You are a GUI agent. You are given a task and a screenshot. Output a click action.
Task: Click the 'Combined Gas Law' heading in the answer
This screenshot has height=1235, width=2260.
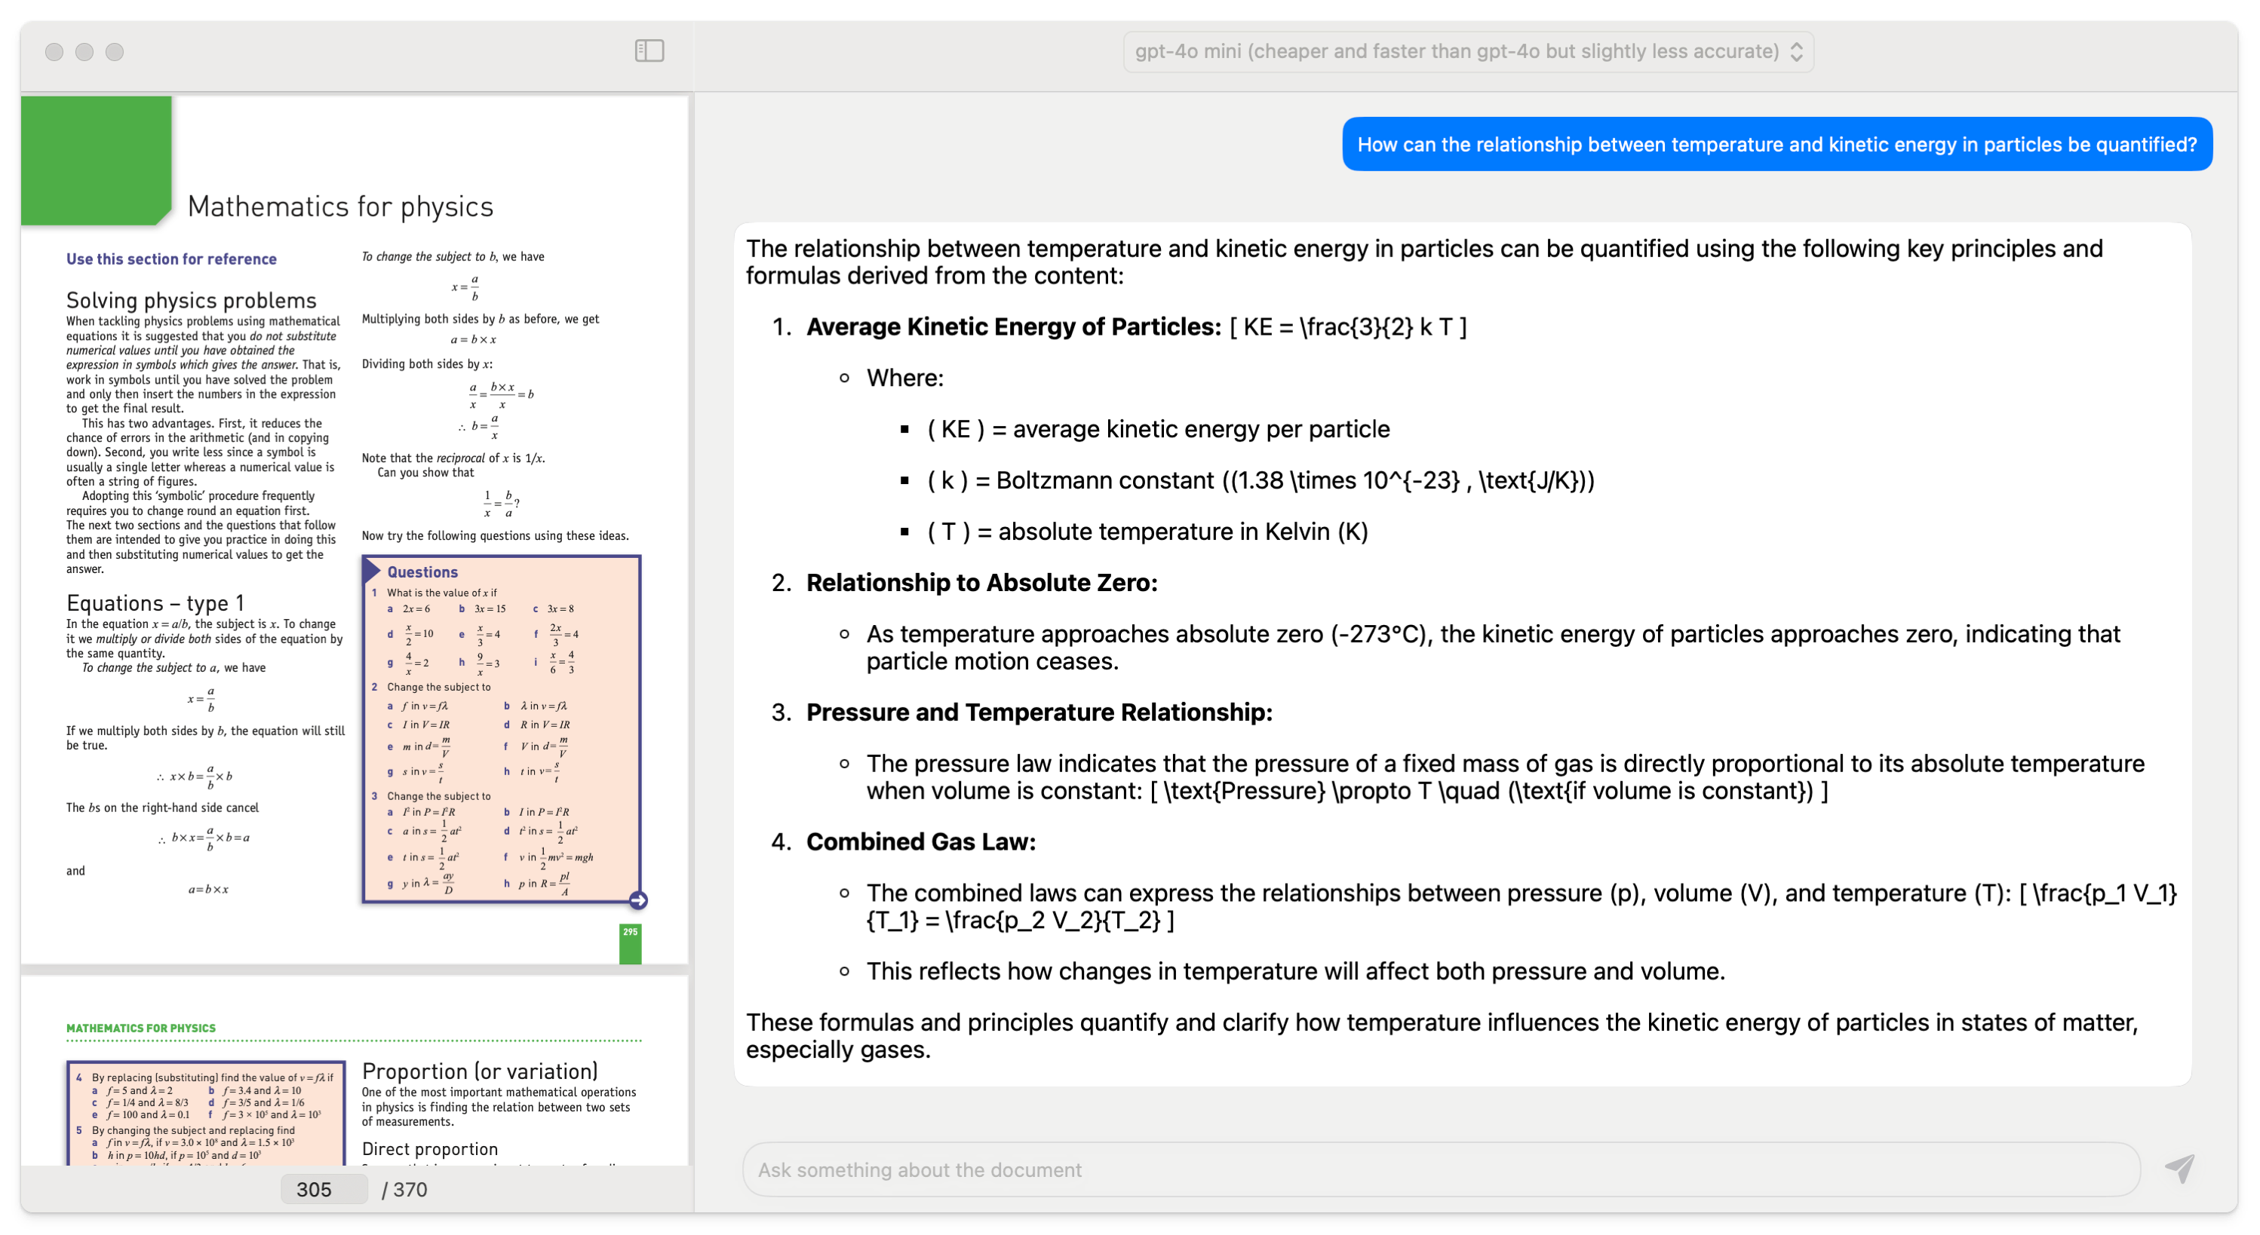[x=920, y=842]
